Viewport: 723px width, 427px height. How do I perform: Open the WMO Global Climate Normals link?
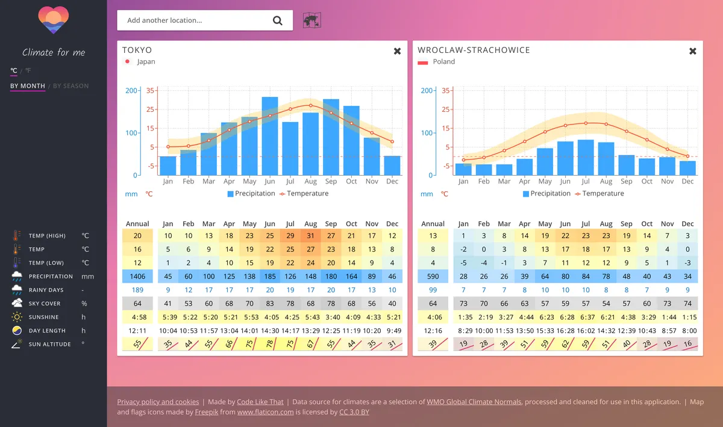coord(474,401)
